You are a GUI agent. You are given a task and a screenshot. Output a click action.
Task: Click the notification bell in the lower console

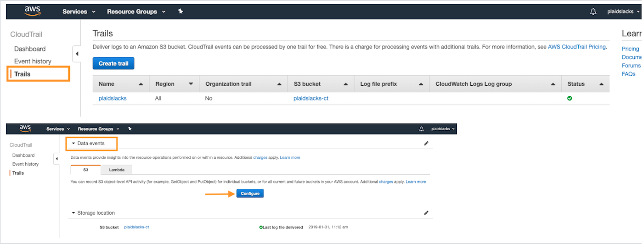422,129
